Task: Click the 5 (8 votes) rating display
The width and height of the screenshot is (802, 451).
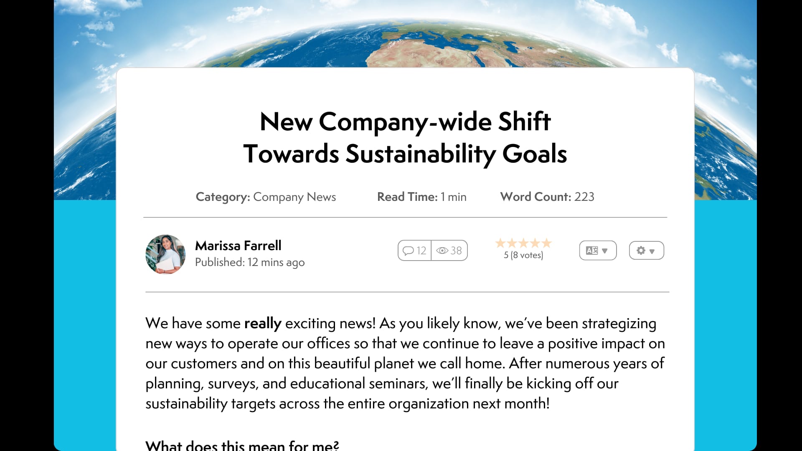Action: pyautogui.click(x=523, y=255)
